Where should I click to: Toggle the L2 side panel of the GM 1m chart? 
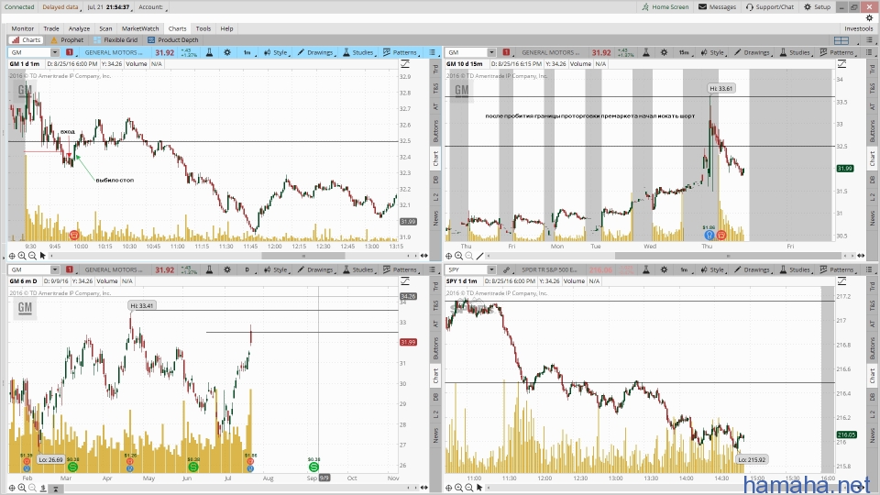point(436,197)
